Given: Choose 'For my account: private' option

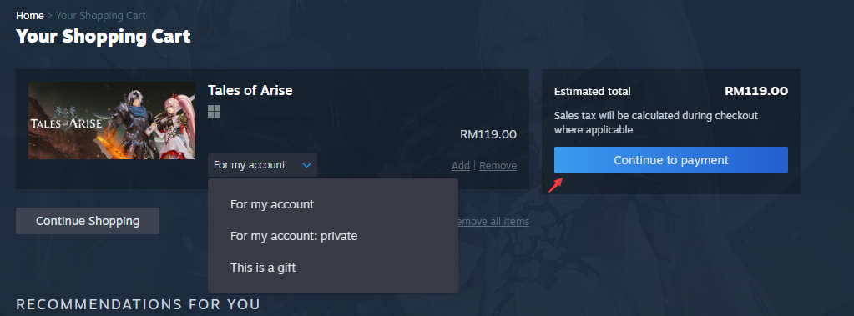Looking at the screenshot, I should tap(294, 236).
